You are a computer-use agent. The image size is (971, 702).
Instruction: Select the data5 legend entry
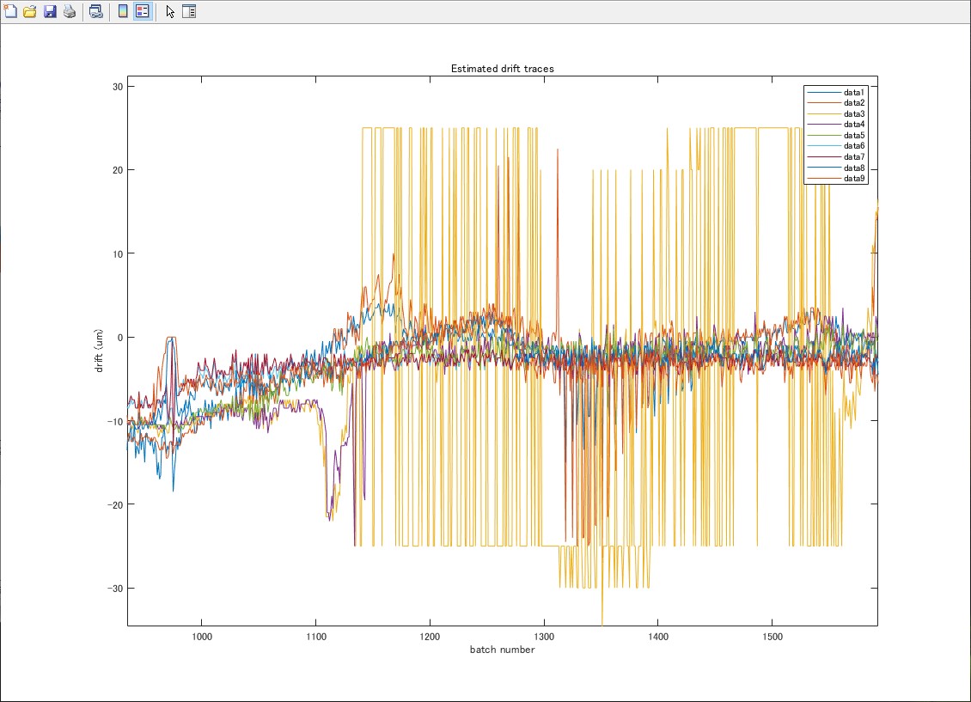[x=836, y=136]
